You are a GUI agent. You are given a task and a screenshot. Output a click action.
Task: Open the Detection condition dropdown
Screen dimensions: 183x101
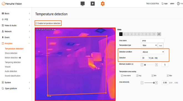pos(153,52)
